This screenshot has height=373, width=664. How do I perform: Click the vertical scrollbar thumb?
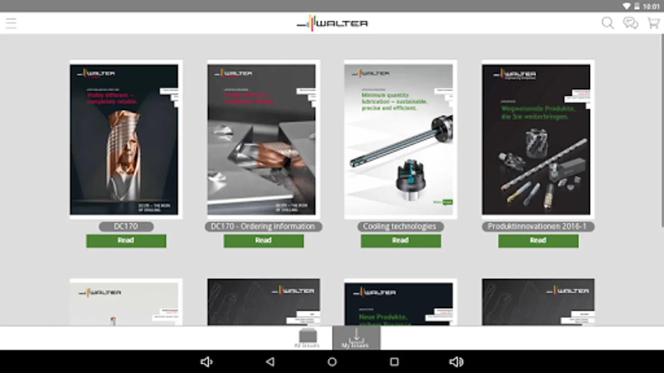(662, 130)
